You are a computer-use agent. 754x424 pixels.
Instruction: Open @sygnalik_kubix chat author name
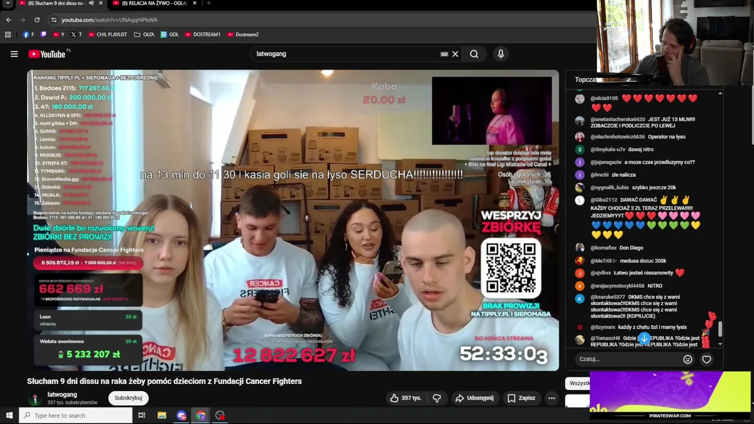(x=610, y=188)
